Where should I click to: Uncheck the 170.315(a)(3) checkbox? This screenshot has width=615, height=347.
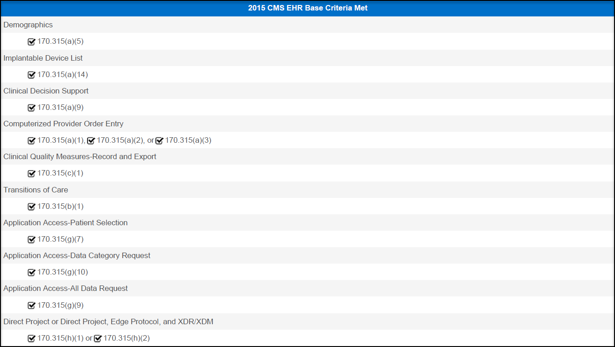159,140
